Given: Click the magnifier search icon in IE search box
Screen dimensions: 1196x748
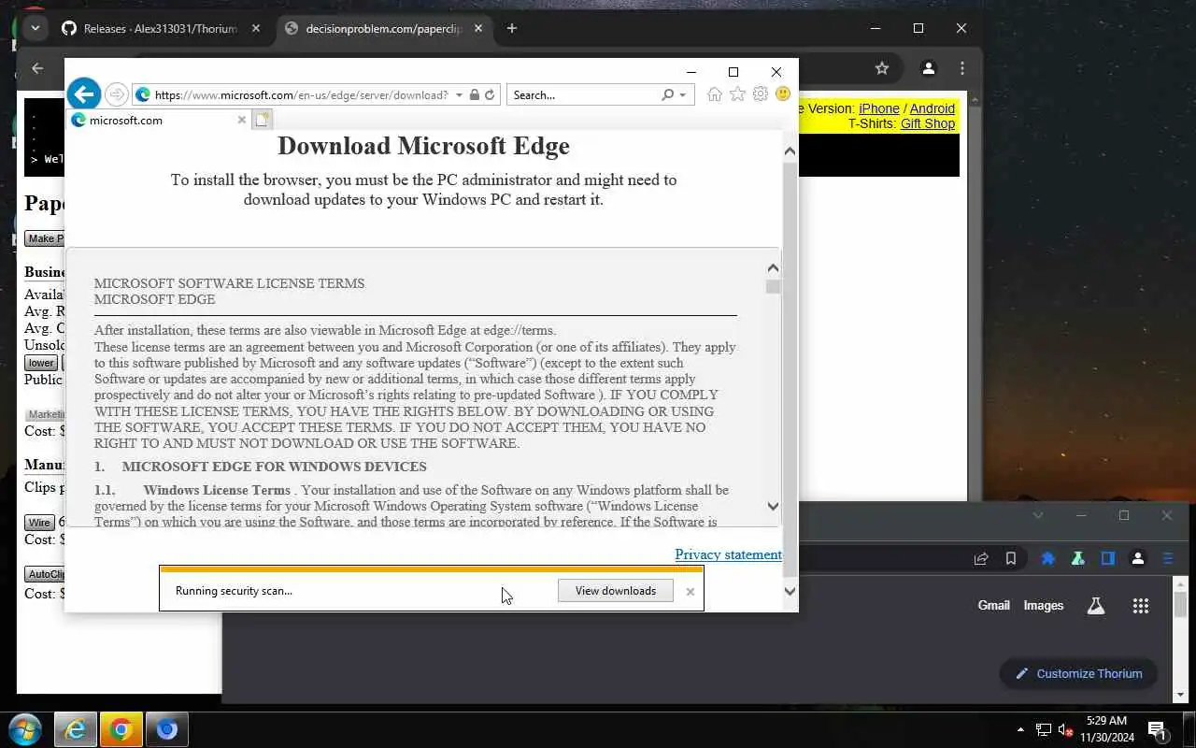Looking at the screenshot, I should [667, 94].
